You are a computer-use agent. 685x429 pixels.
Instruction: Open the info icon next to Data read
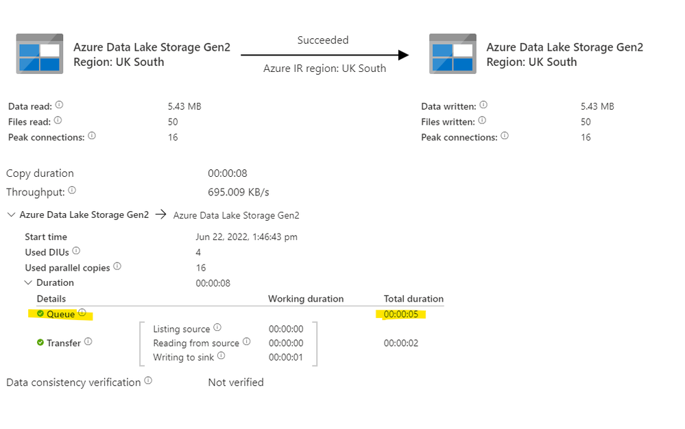point(60,105)
